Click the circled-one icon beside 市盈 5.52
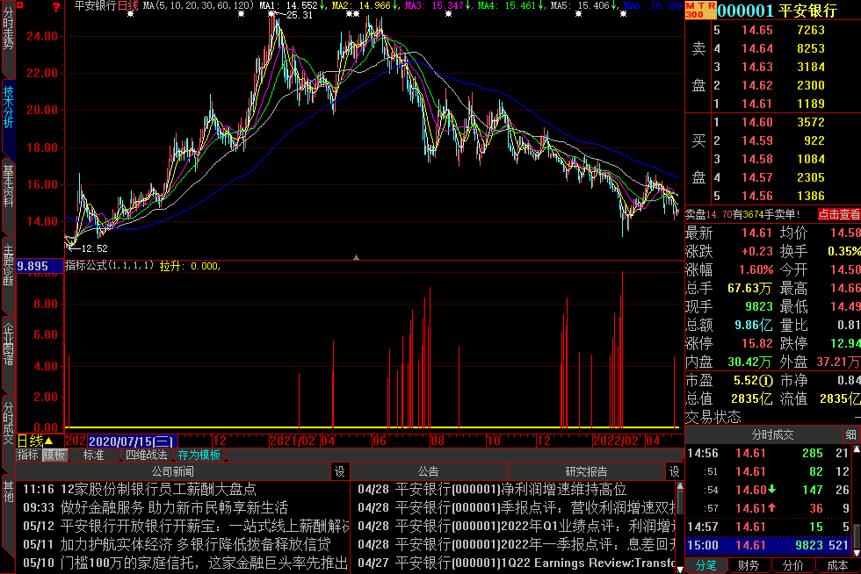The height and width of the screenshot is (574, 861). pyautogui.click(x=766, y=380)
